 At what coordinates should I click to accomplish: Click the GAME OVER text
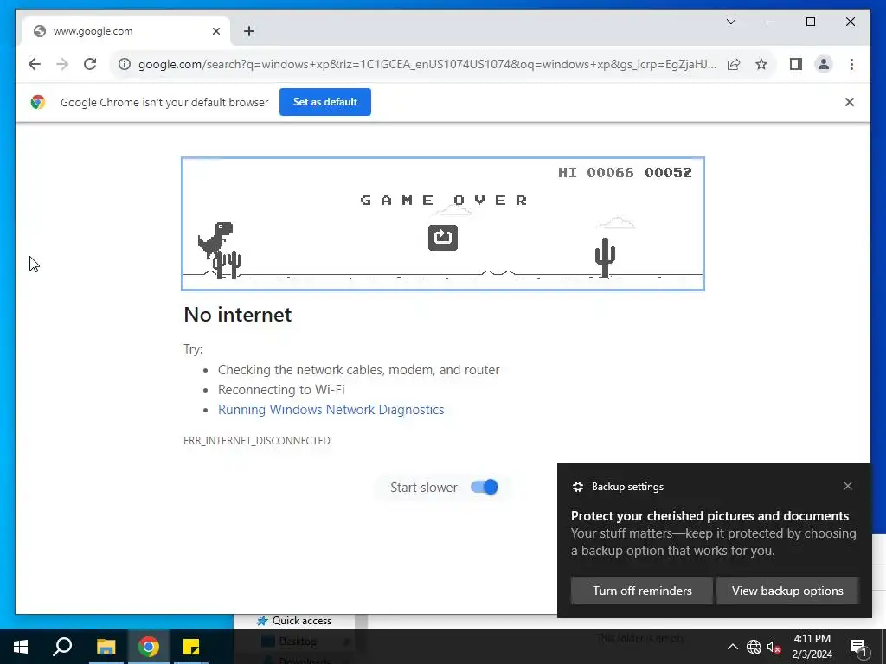click(x=444, y=200)
